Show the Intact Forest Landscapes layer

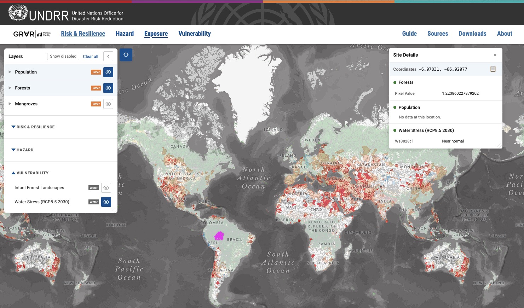point(106,188)
